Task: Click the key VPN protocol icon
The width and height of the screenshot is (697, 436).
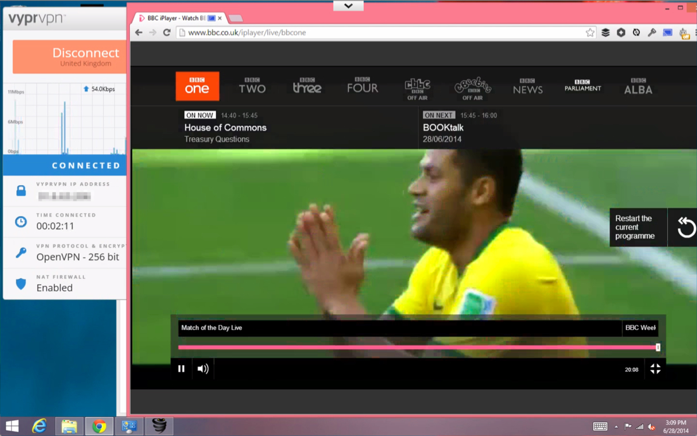Action: pyautogui.click(x=21, y=253)
